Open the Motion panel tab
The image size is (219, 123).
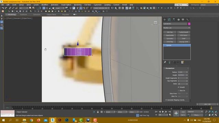pos(179,20)
